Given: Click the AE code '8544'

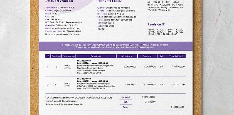Looking at the screenshot, I should (104, 29).
